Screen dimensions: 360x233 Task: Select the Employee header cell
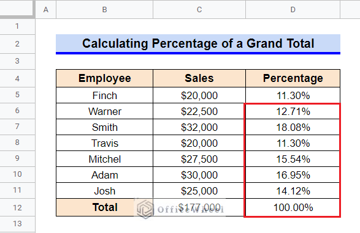click(104, 78)
